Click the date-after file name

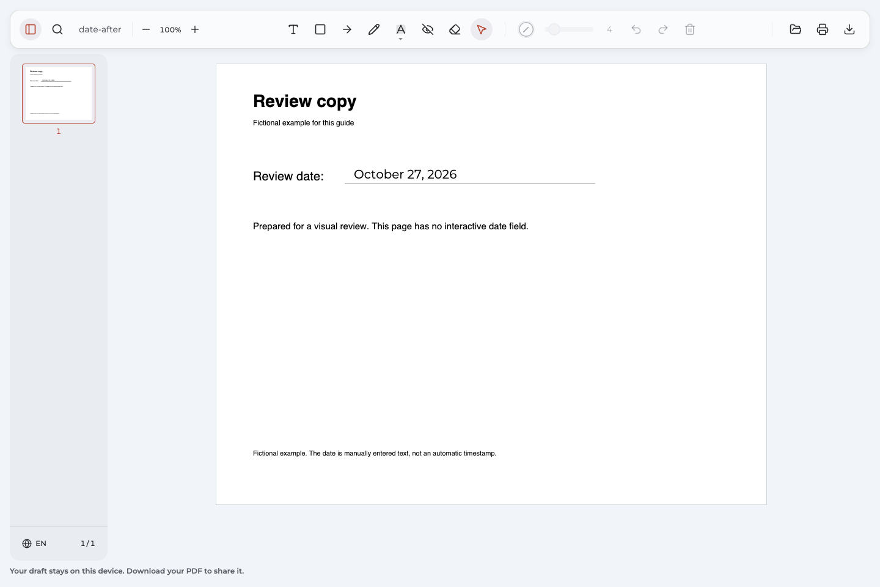(100, 29)
